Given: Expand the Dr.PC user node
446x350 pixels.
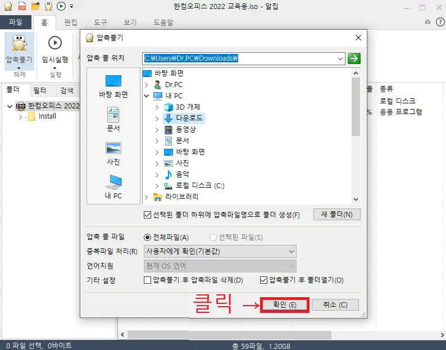Looking at the screenshot, I should (x=147, y=85).
